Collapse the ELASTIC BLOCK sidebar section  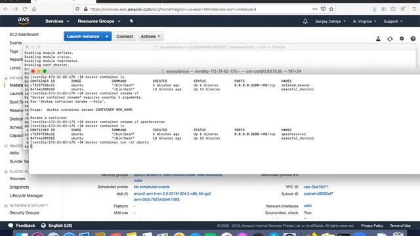pos(6,172)
